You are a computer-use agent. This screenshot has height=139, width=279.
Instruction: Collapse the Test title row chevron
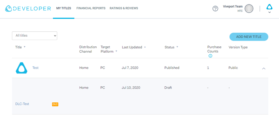[x=264, y=68]
